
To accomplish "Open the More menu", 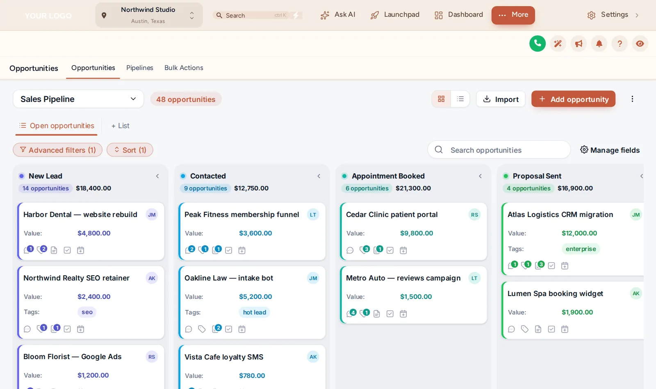I will [513, 15].
